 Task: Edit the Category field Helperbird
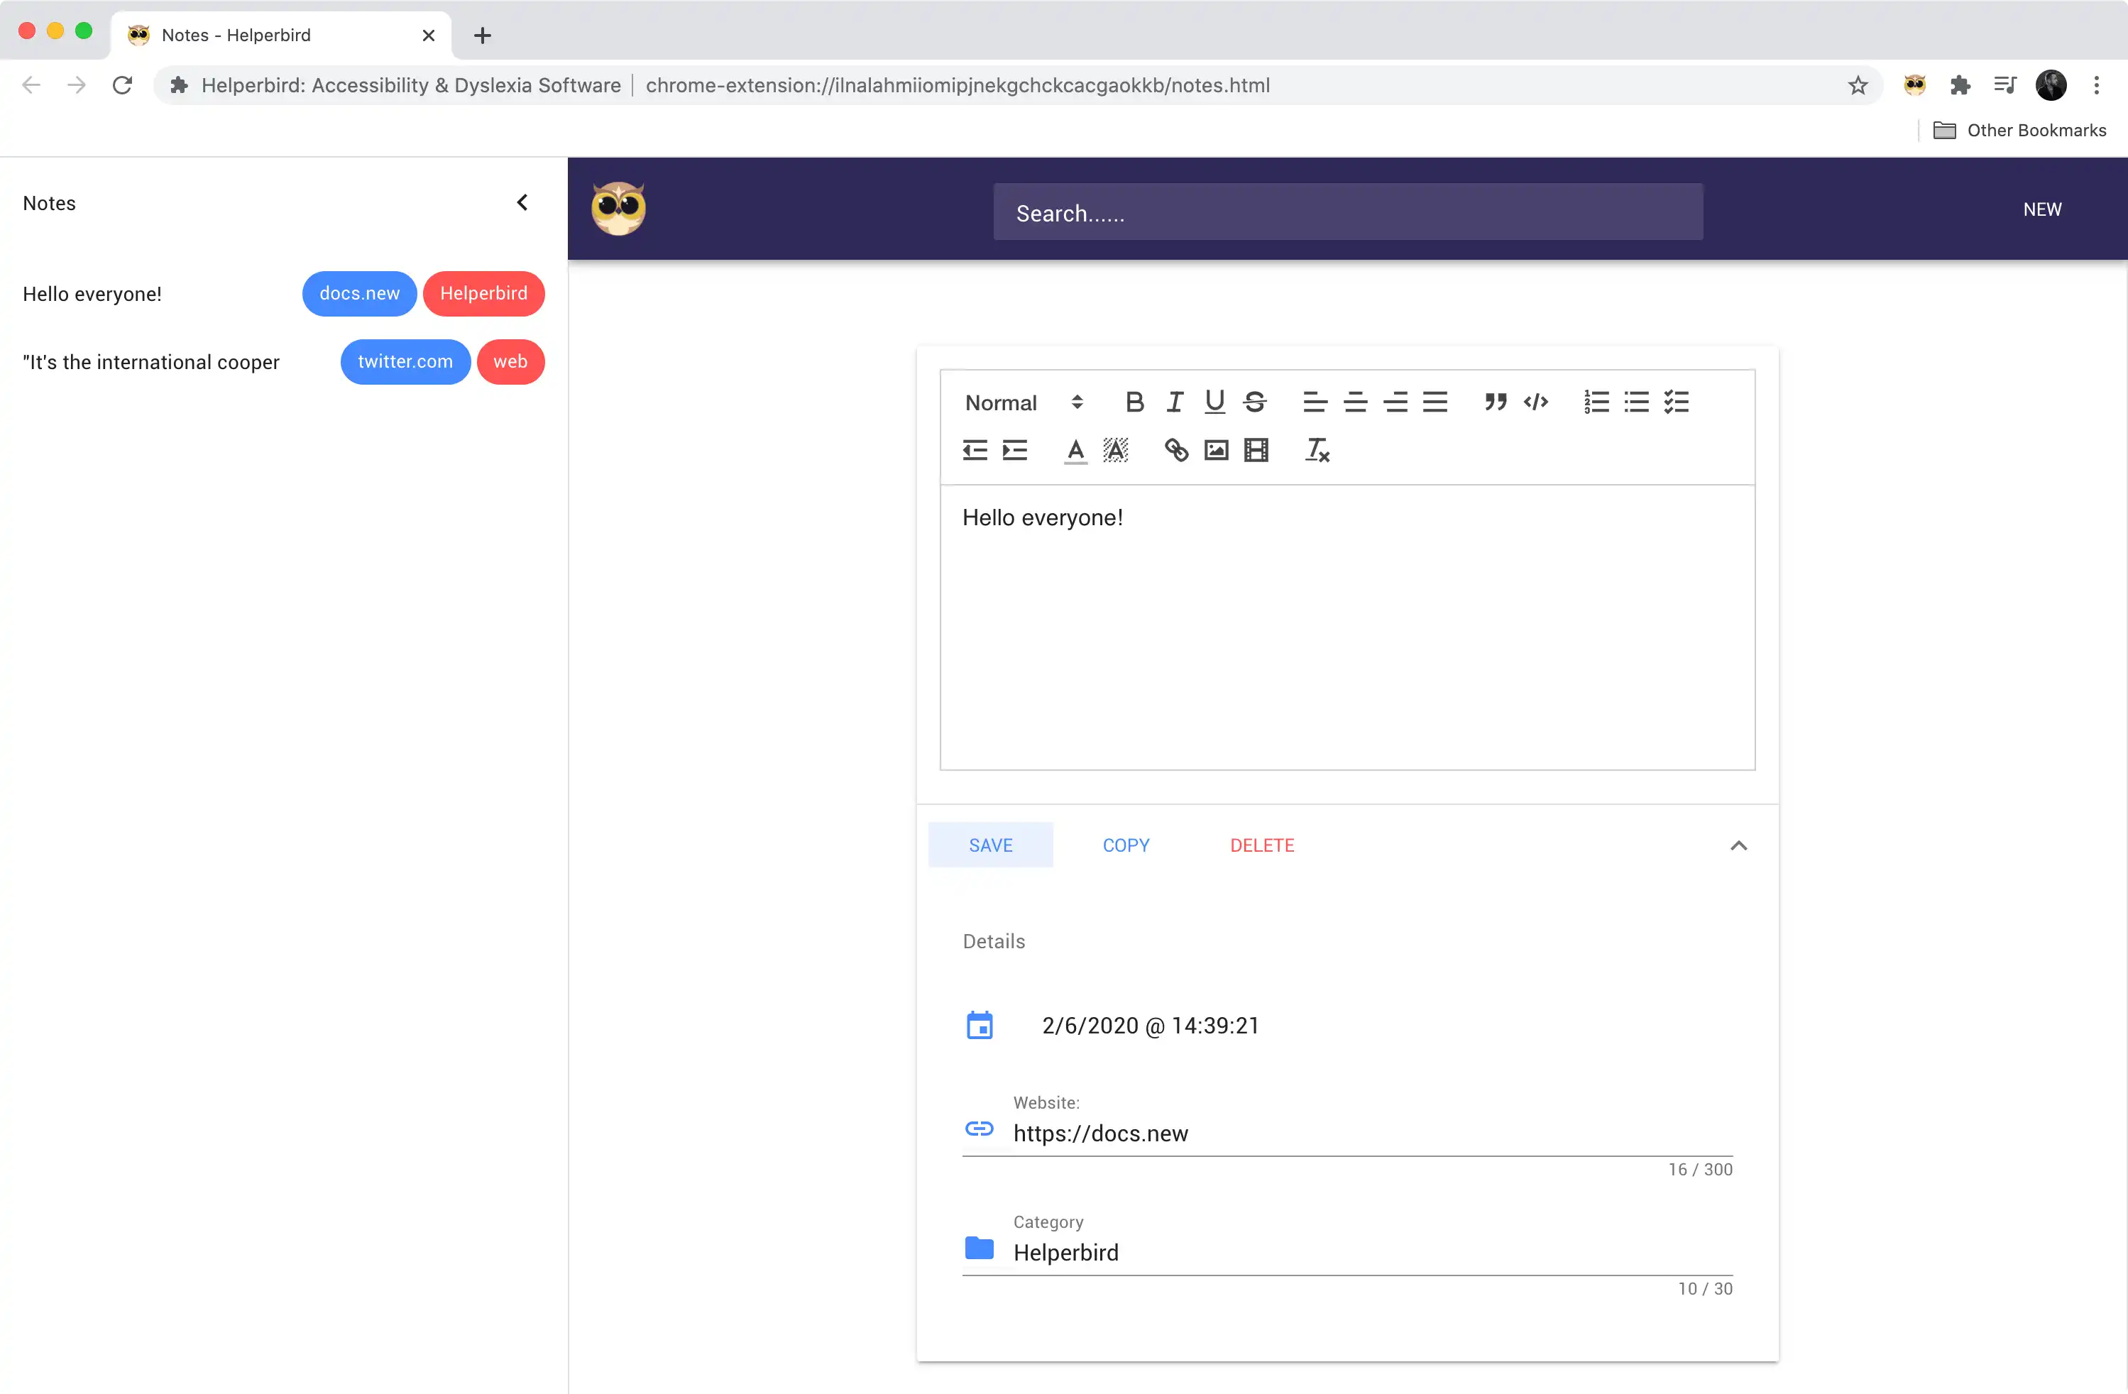(1373, 1253)
